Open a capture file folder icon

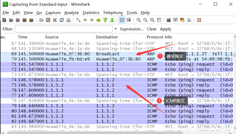(41, 20)
